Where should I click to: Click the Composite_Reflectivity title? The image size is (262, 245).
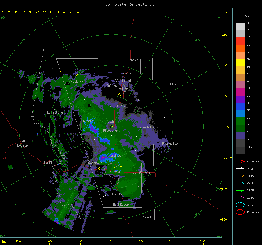tap(131, 4)
